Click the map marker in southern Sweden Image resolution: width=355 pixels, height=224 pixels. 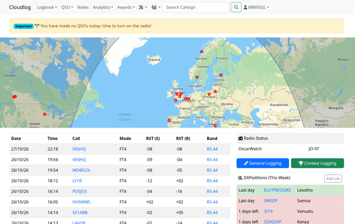coord(197,77)
